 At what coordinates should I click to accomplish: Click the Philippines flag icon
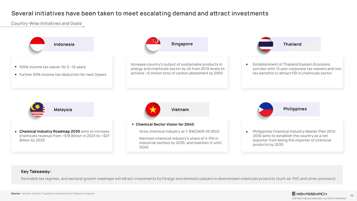[x=266, y=109]
